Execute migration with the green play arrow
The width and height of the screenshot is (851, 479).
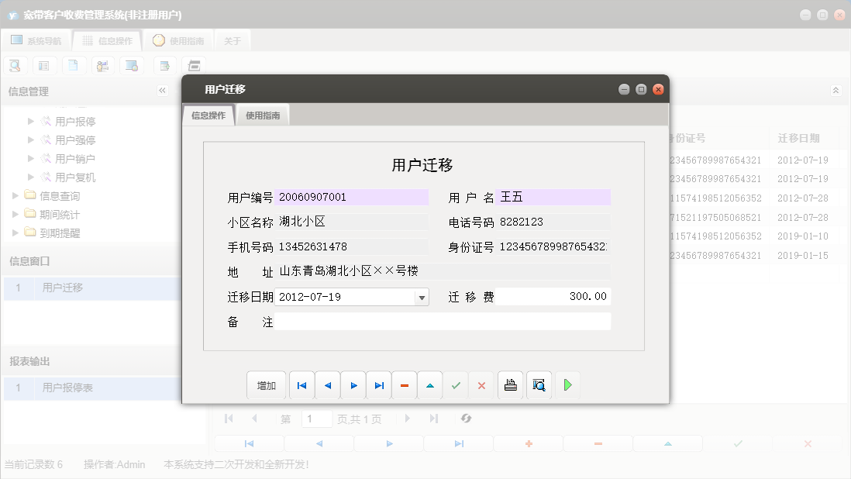[567, 384]
